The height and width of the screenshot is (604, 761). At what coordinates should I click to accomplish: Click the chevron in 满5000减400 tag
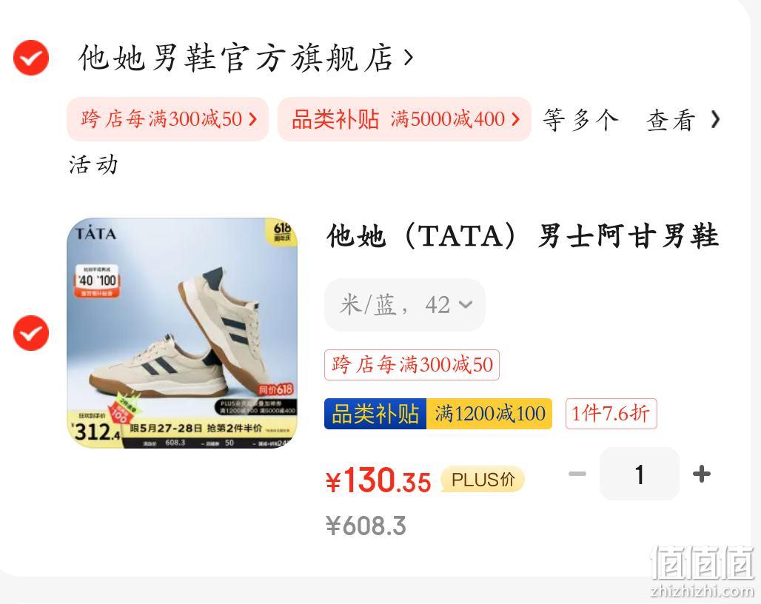click(515, 119)
